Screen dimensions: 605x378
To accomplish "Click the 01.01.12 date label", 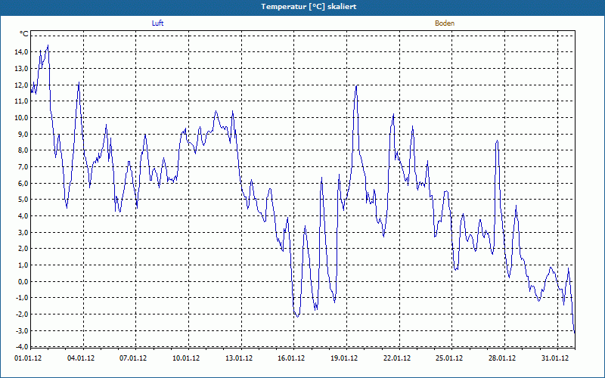I will (28, 358).
